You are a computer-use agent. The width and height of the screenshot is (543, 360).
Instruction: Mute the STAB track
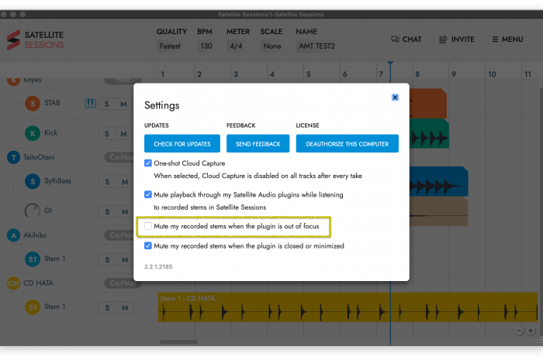click(x=123, y=104)
